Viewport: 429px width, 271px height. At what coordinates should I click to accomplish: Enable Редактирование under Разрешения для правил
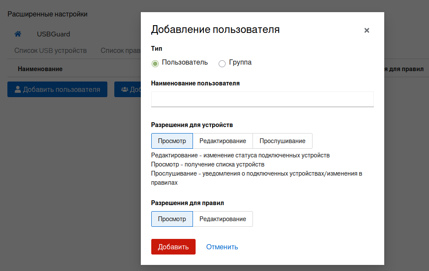[223, 219]
